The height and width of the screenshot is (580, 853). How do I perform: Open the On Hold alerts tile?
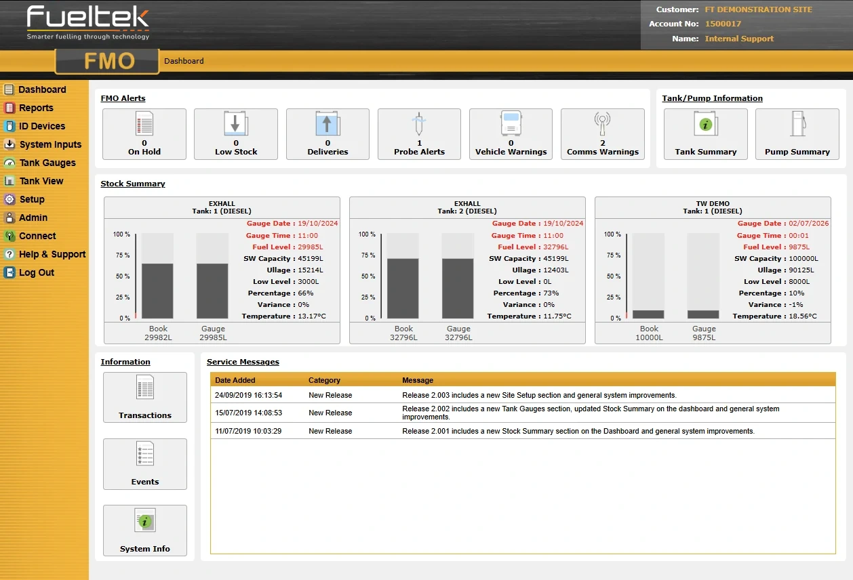coord(144,134)
